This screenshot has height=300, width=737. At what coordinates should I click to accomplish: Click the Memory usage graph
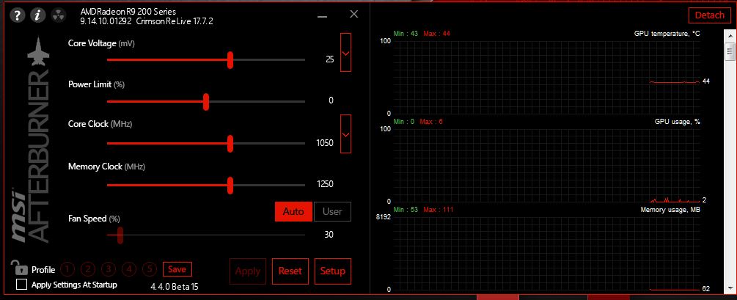(x=545, y=253)
